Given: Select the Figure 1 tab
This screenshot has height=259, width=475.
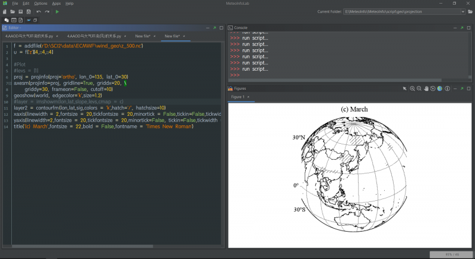Looking at the screenshot, I should click(237, 96).
